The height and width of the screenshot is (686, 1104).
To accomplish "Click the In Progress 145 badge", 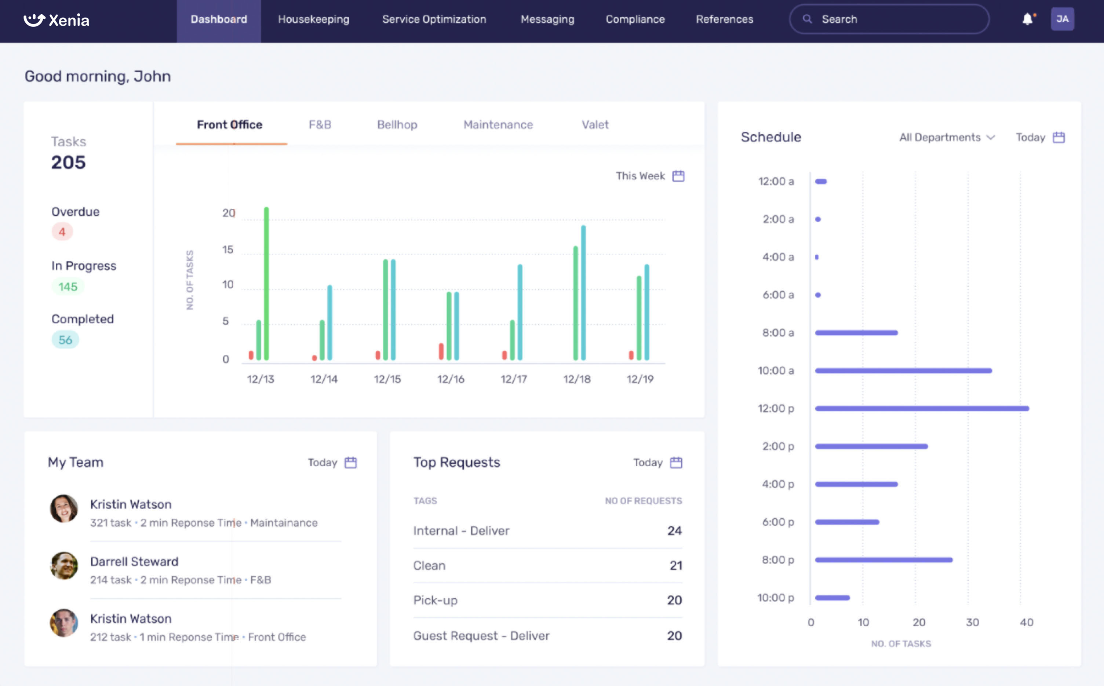I will (x=68, y=287).
